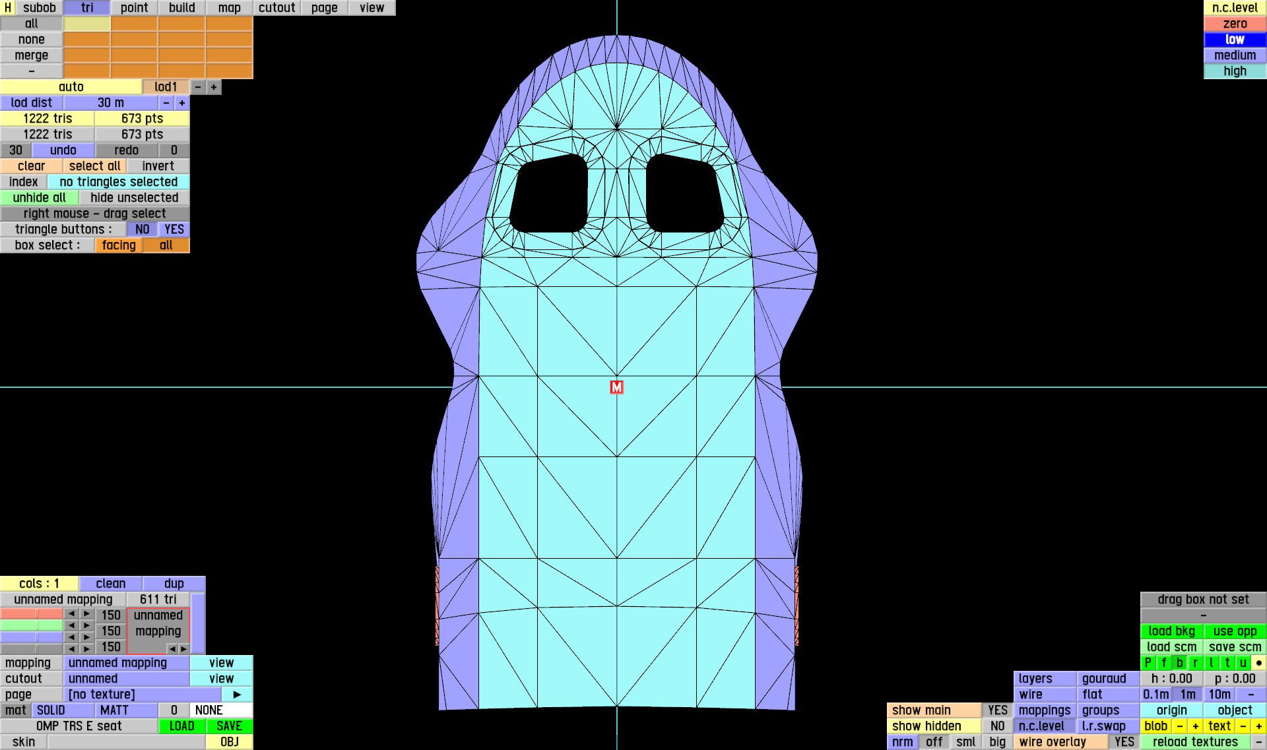Set triangle buttons to NO
1267x750 pixels.
tap(142, 230)
